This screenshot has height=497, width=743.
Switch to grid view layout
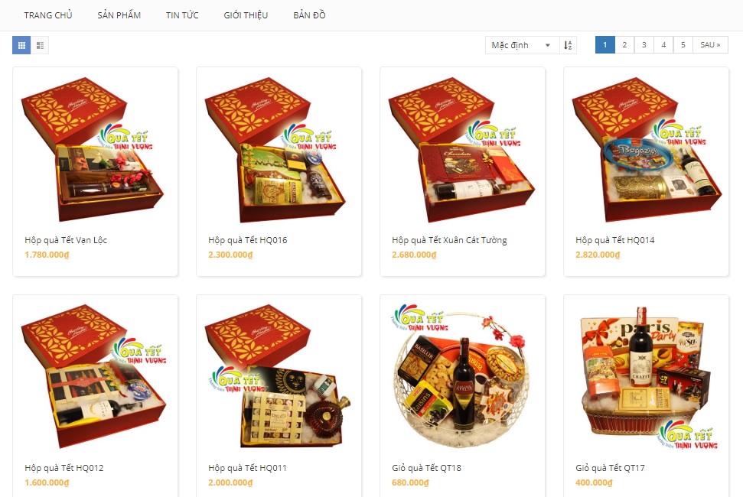(21, 45)
